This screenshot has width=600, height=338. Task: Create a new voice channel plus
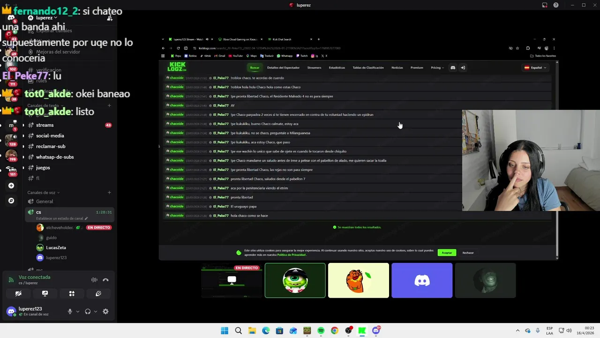(x=109, y=192)
